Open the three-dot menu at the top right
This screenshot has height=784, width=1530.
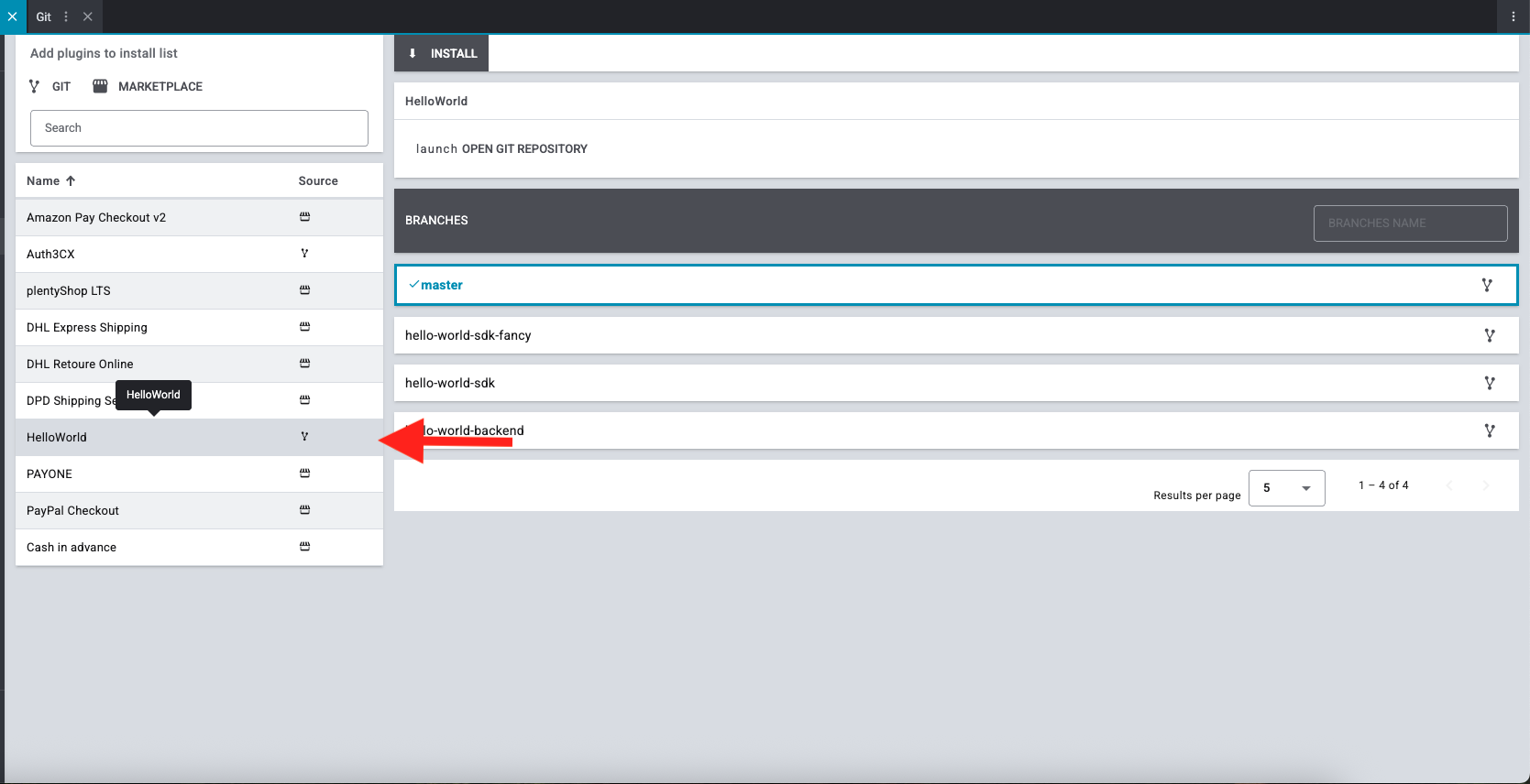point(1513,16)
